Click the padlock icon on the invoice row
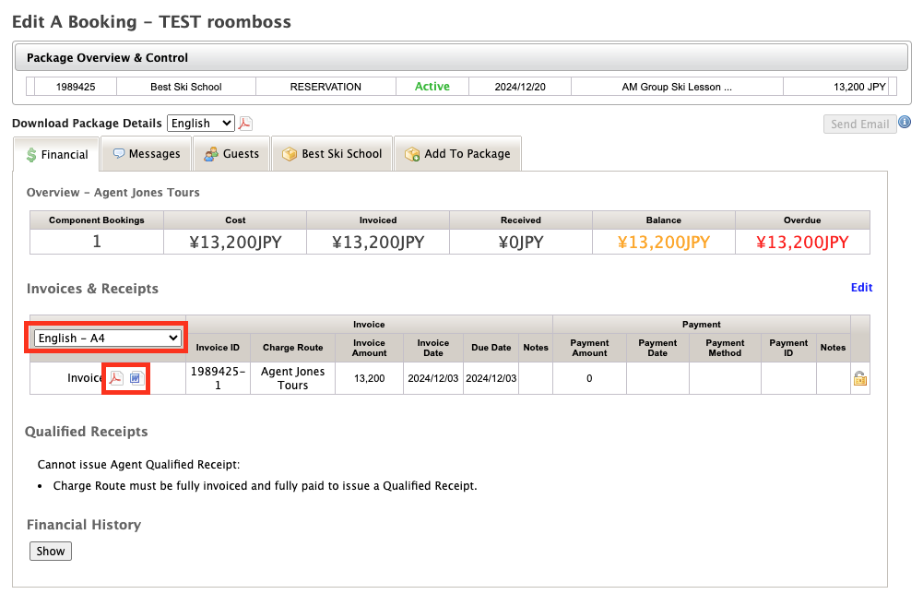The width and height of the screenshot is (923, 594). [x=860, y=378]
